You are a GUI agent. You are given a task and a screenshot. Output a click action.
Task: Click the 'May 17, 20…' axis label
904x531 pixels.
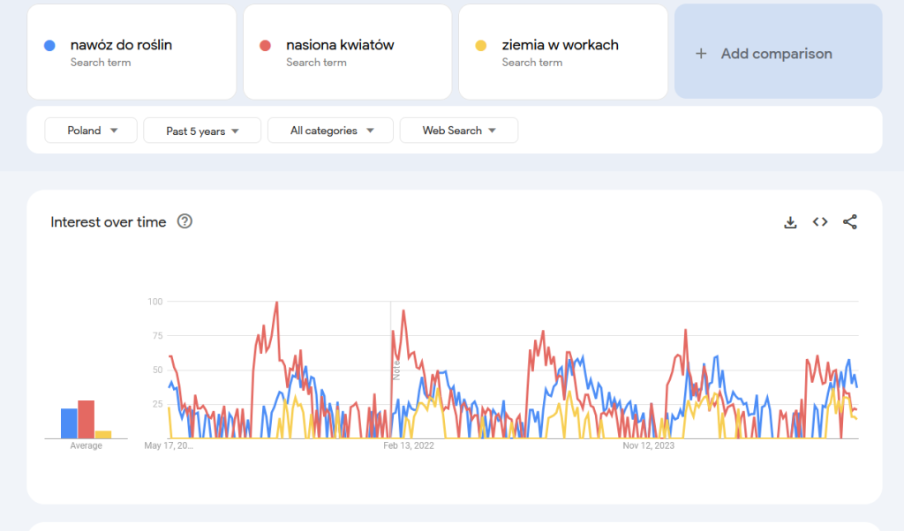[169, 445]
